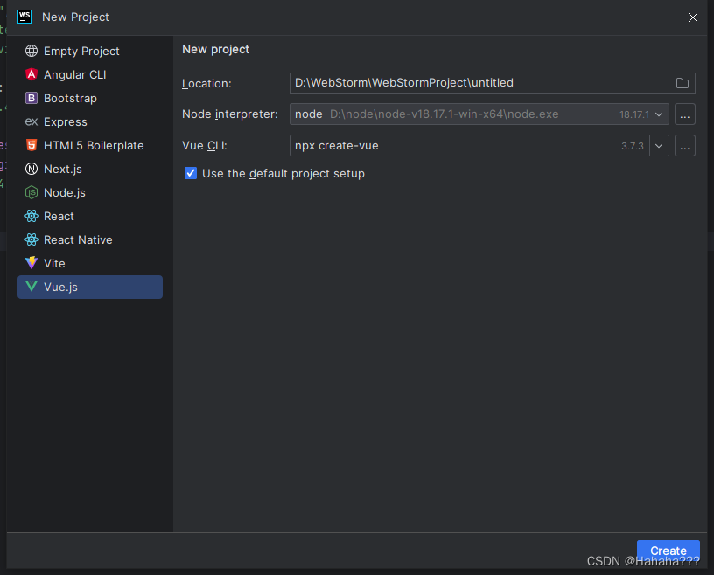The width and height of the screenshot is (714, 575).
Task: Uncheck Use the default project setup
Action: coord(191,173)
